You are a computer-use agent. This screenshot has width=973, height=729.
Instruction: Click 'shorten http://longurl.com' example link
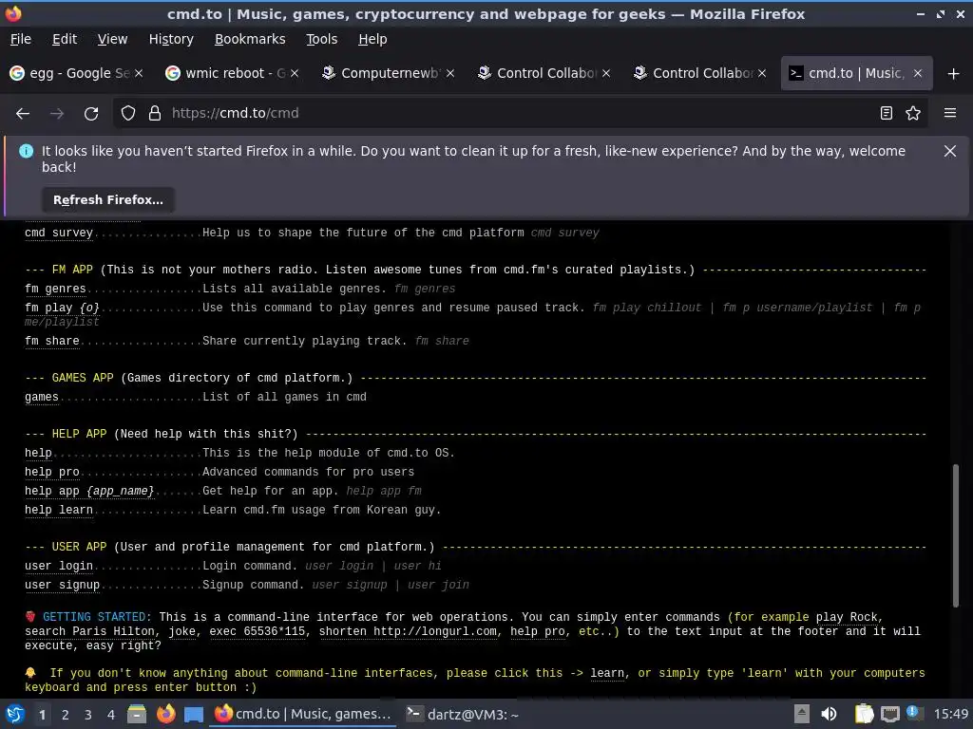[408, 631]
